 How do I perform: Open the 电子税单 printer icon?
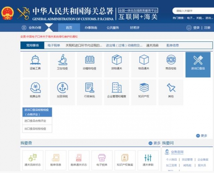pos(102,158)
